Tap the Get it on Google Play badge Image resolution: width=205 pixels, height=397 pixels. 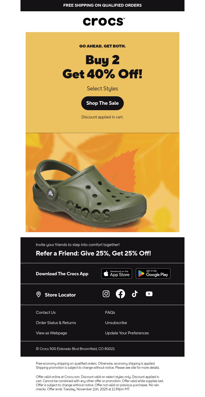153,273
